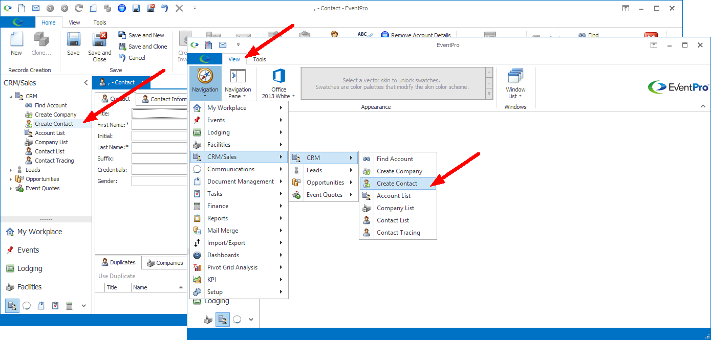This screenshot has width=711, height=340.
Task: Open My Workplace in Navigation menu
Action: point(239,108)
